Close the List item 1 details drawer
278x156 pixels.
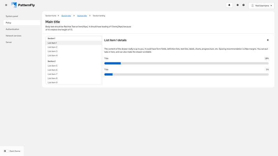pos(268,40)
